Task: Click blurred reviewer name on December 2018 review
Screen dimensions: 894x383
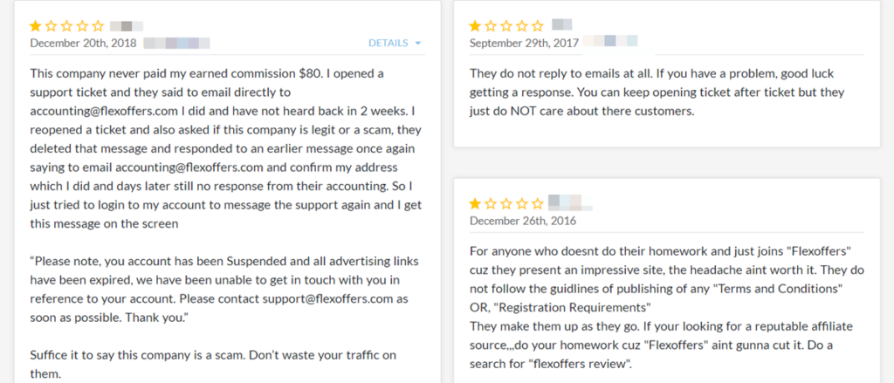Action: [127, 26]
